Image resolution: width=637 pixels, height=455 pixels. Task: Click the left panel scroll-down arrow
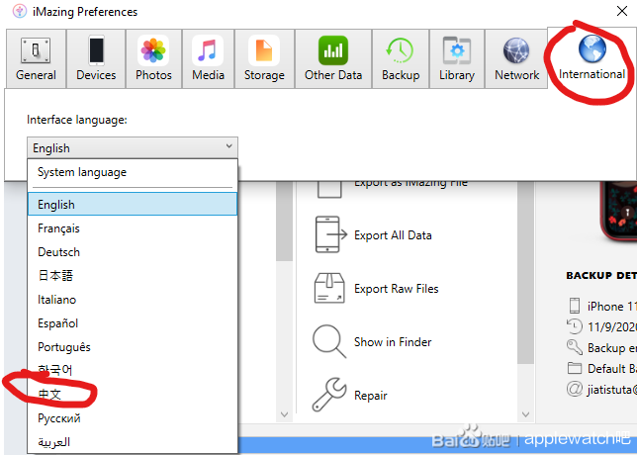point(285,414)
